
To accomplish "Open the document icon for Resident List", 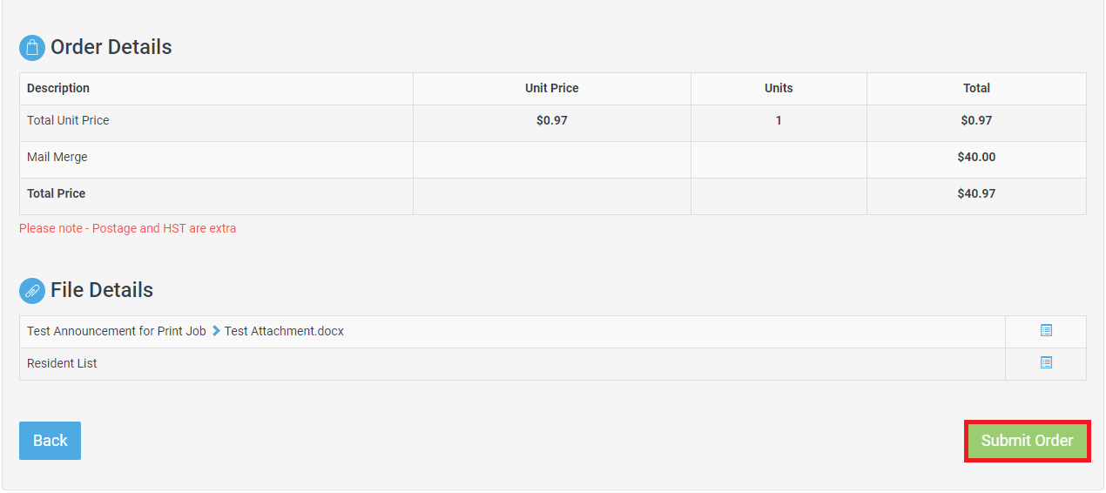I will tap(1046, 362).
